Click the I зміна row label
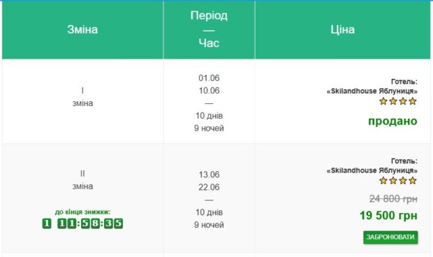The height and width of the screenshot is (257, 433). point(82,97)
